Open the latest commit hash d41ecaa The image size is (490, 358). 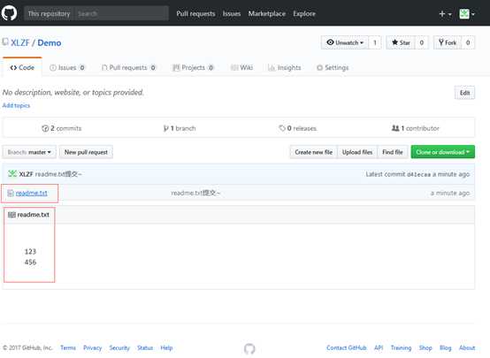point(418,174)
